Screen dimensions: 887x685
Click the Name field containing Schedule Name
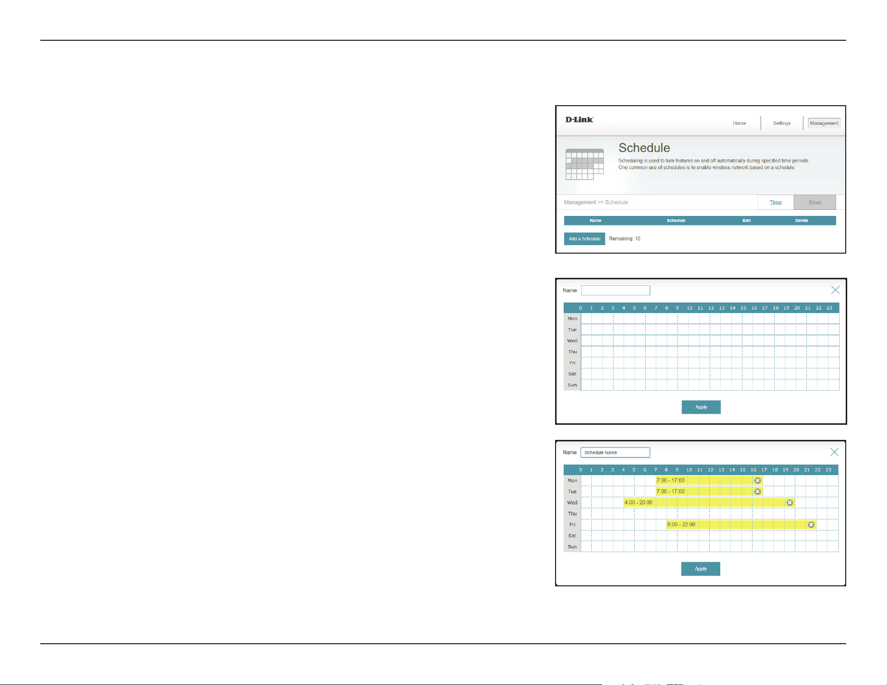(615, 452)
